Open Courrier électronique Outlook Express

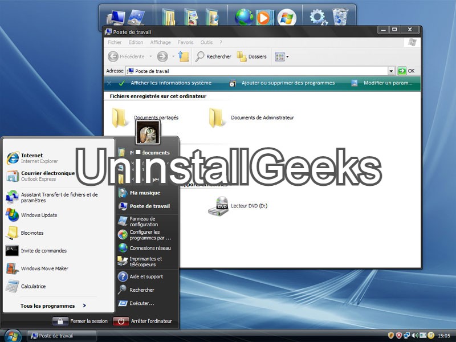40,176
